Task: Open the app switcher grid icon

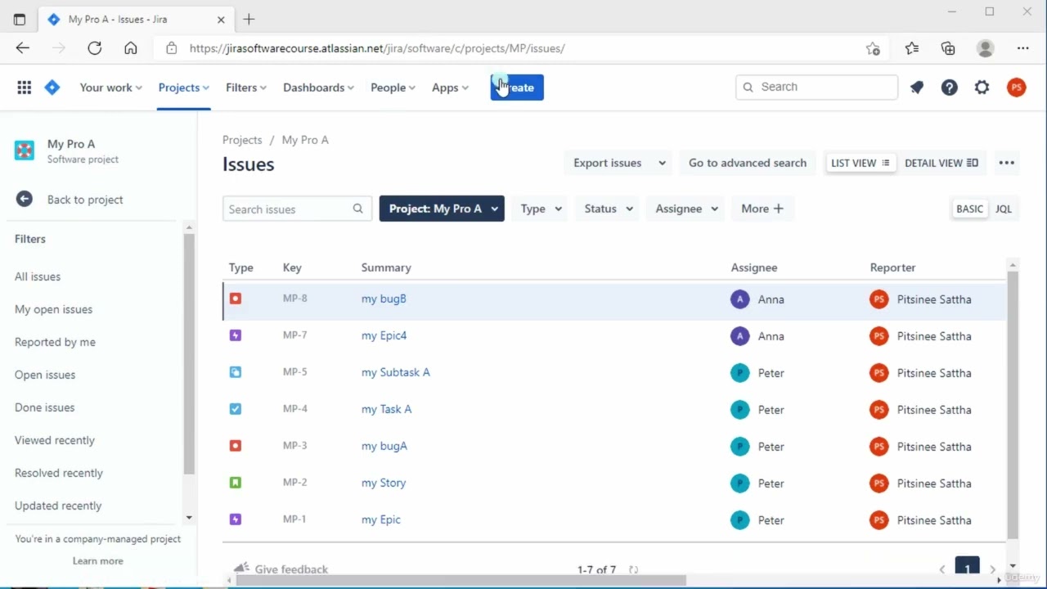Action: click(25, 88)
